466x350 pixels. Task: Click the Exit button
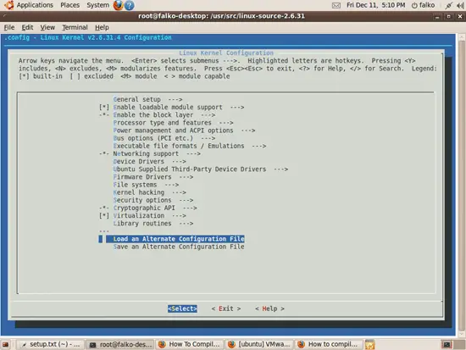point(226,308)
